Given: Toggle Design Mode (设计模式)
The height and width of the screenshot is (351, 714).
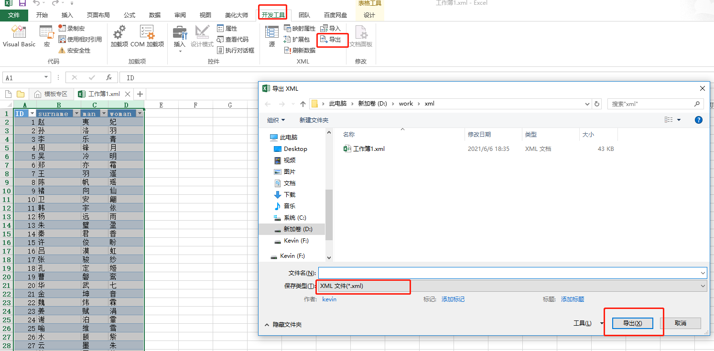Looking at the screenshot, I should coord(202,36).
